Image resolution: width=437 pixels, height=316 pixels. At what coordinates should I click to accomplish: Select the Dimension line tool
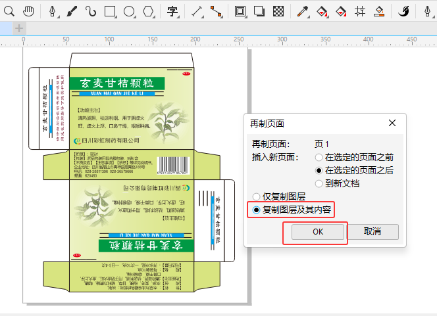[197, 11]
